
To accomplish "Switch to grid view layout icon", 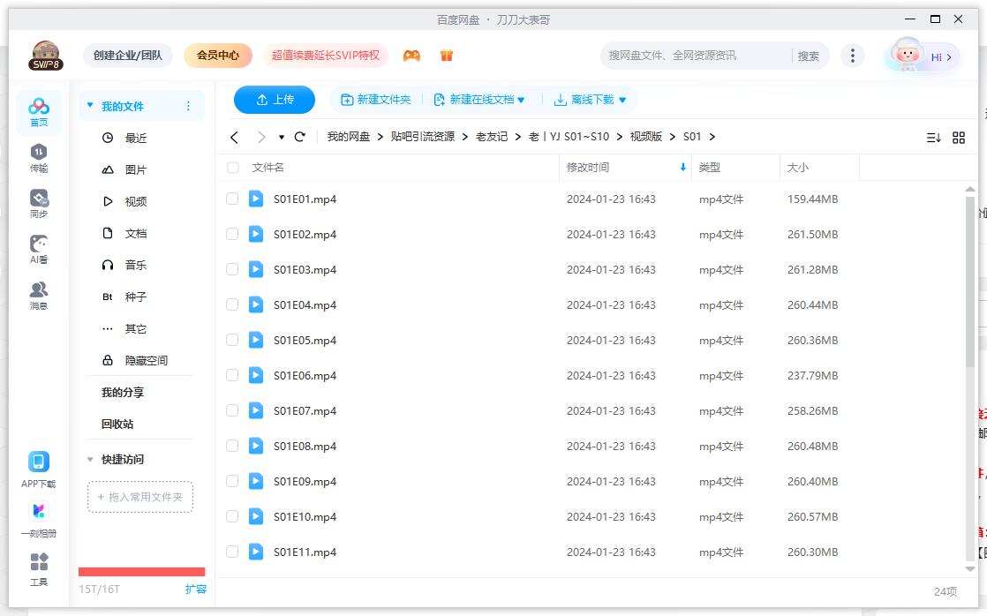I will [x=959, y=137].
